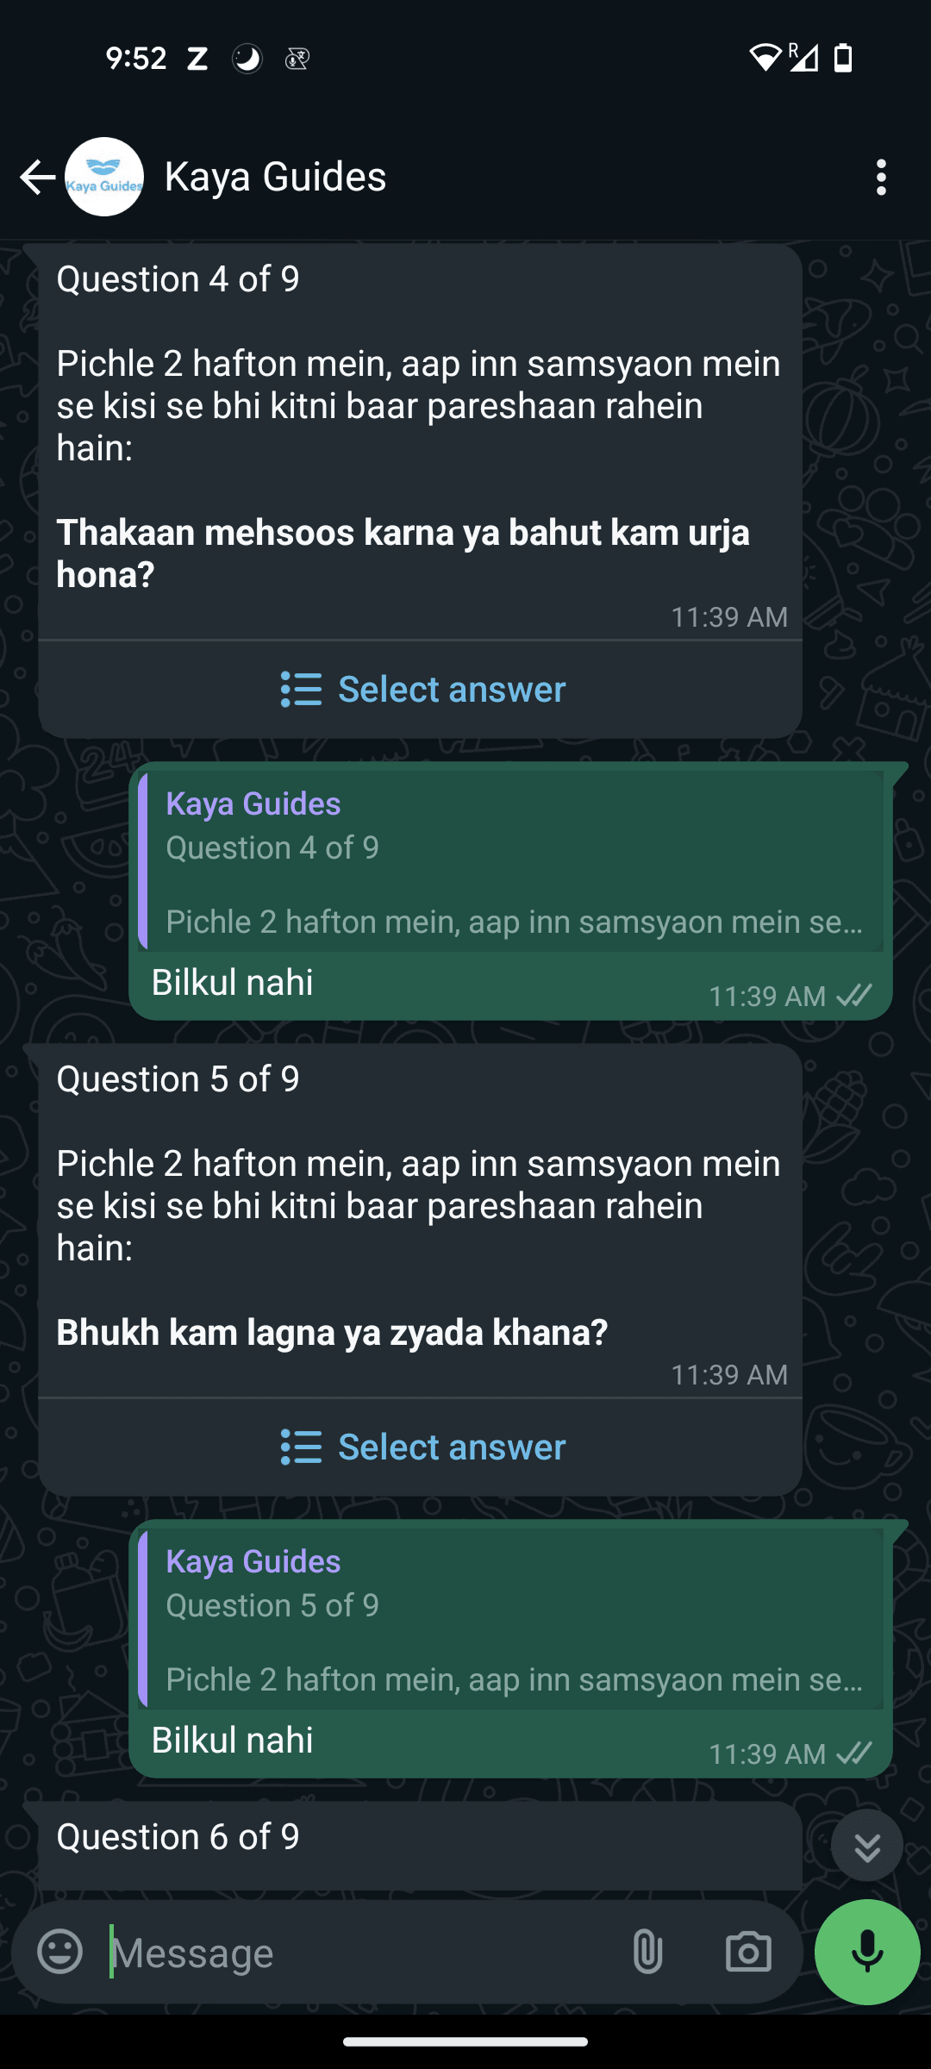Screen dimensions: 931x2069
Task: Tap the emoji smiley icon
Action: [60, 1952]
